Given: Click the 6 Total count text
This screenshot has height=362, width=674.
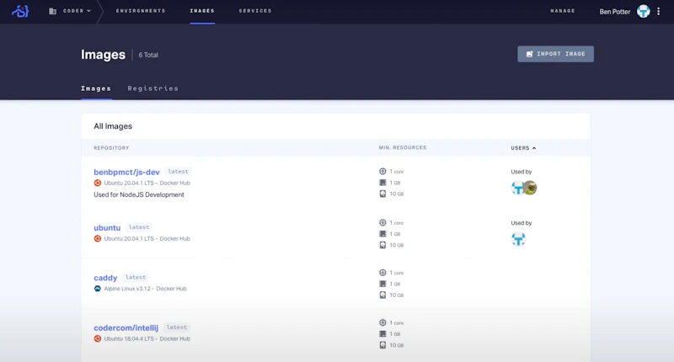Looking at the screenshot, I should pos(148,55).
